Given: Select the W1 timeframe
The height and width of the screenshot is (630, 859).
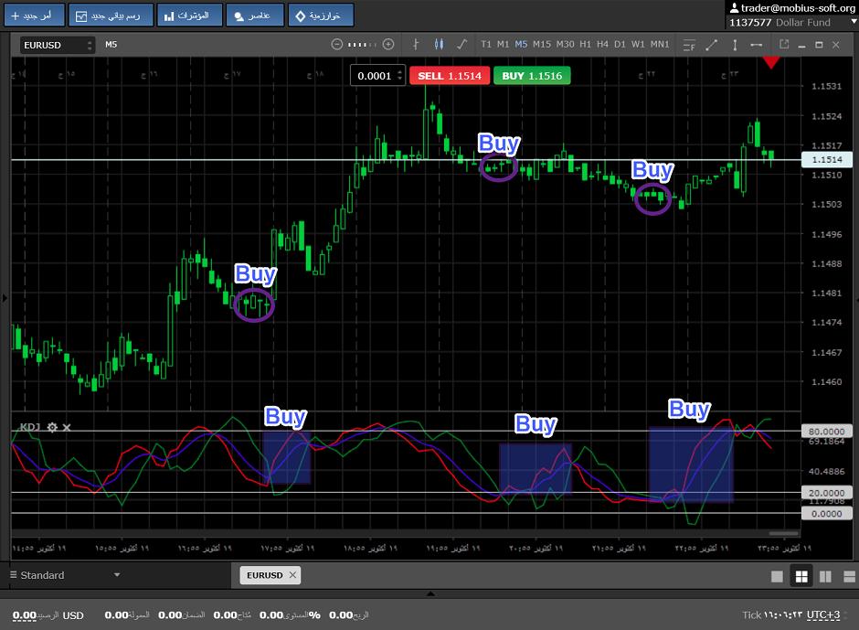Looking at the screenshot, I should (x=638, y=45).
